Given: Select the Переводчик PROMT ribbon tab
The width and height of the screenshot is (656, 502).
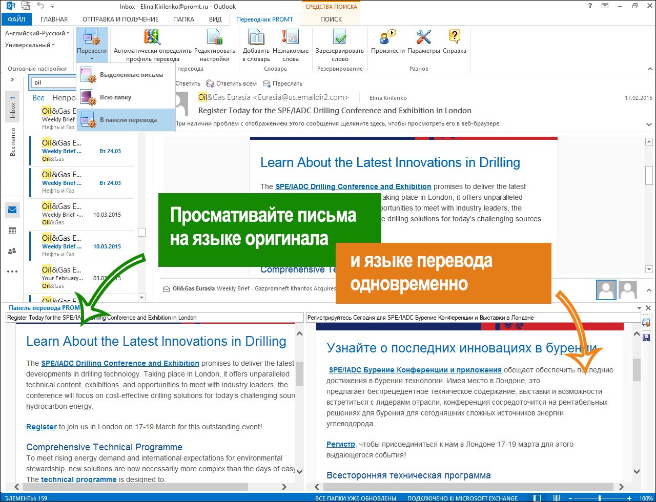Looking at the screenshot, I should click(265, 19).
